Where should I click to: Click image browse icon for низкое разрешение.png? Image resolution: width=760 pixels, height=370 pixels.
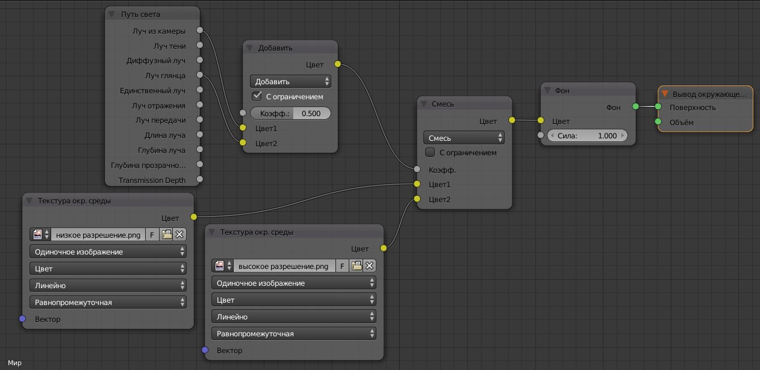(40, 235)
